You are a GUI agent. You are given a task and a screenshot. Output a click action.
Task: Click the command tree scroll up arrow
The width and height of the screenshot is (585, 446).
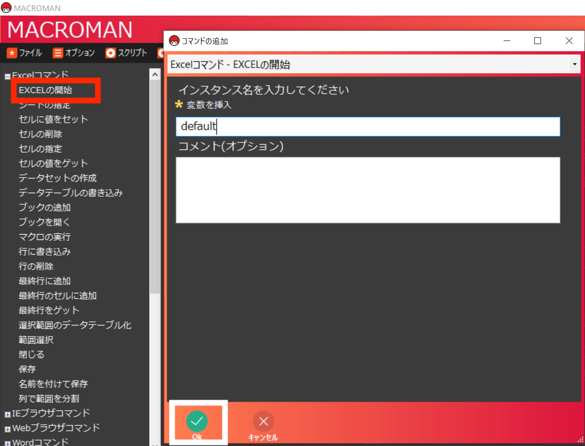[x=155, y=74]
